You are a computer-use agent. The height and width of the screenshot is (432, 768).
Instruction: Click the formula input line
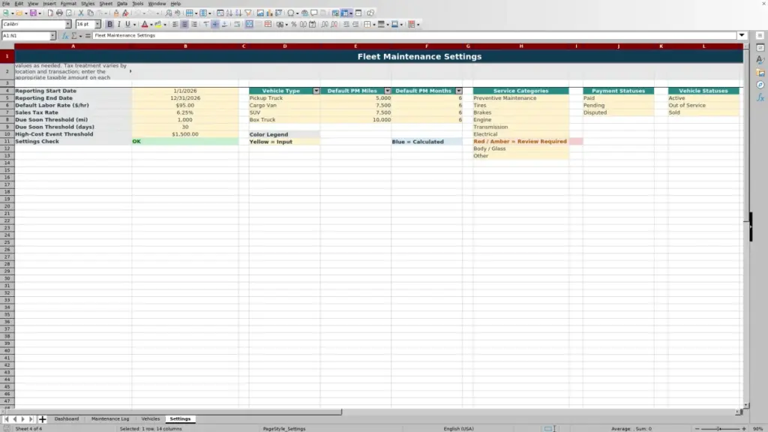click(414, 35)
